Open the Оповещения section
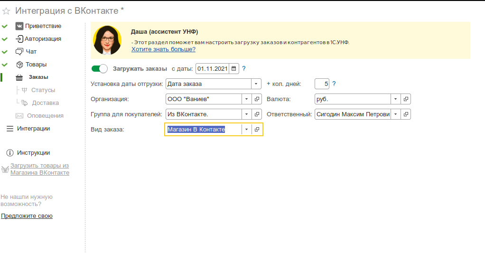Screen dimensions: 485x253 click(45, 116)
